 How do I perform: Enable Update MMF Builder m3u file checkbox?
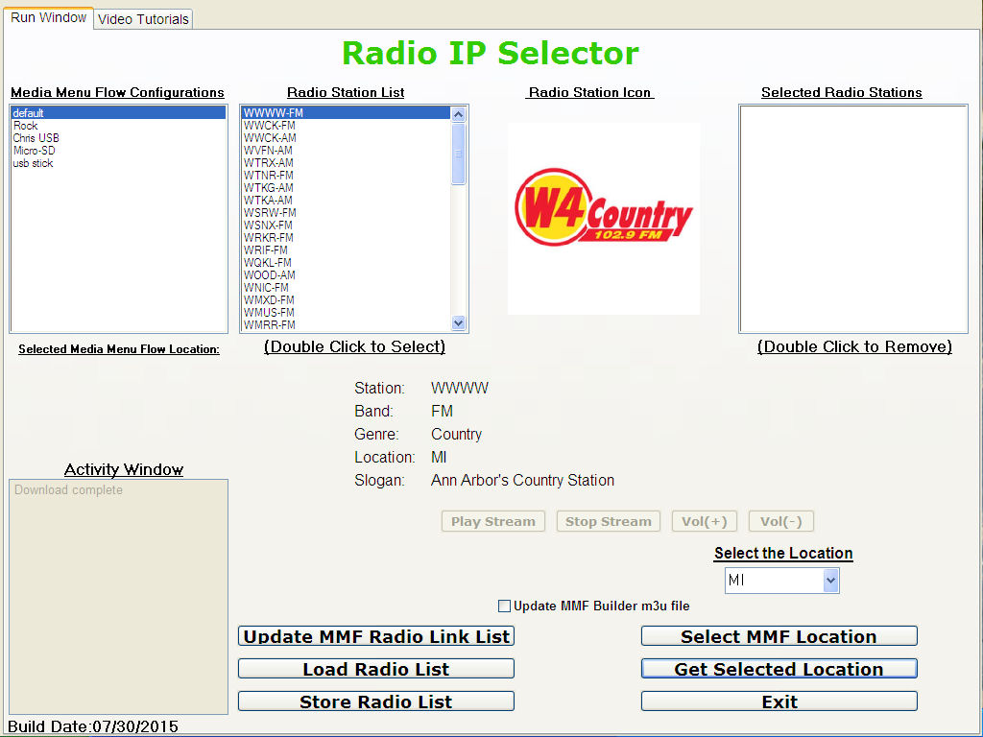pyautogui.click(x=504, y=606)
